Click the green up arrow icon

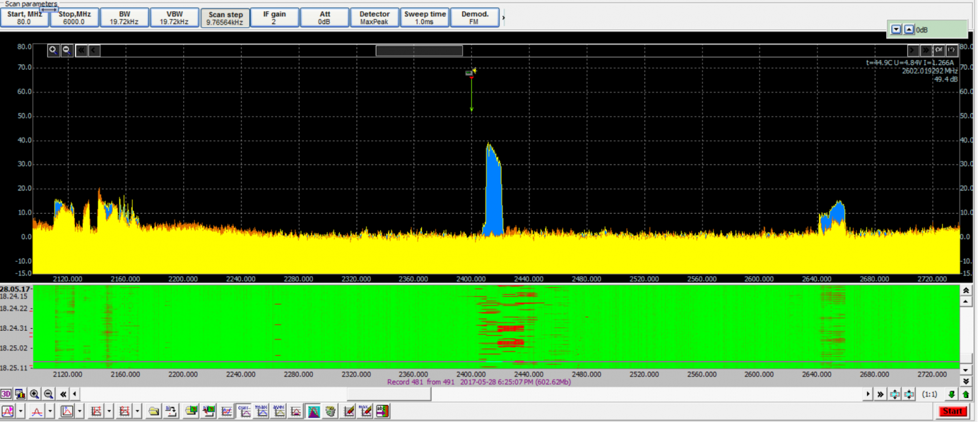pos(966,394)
